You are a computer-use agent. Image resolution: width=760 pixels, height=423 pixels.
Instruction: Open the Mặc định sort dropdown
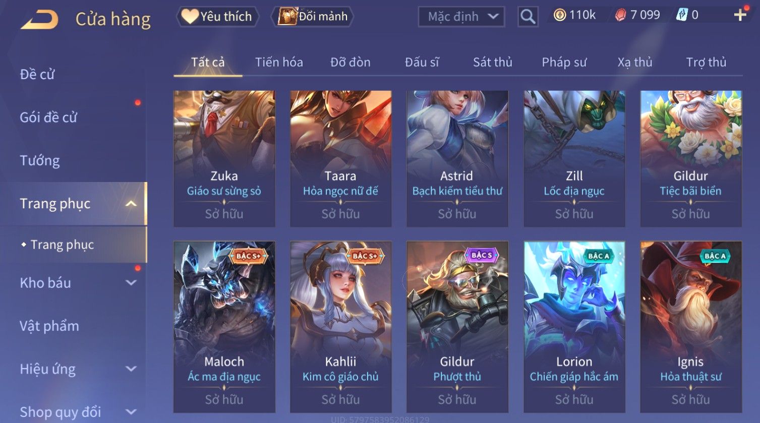461,17
